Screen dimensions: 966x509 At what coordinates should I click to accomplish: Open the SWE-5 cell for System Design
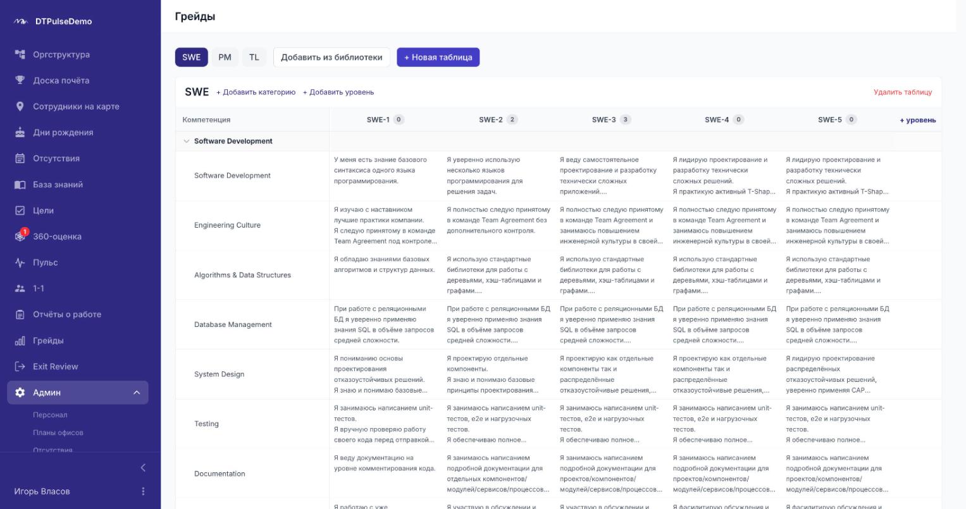pos(837,374)
